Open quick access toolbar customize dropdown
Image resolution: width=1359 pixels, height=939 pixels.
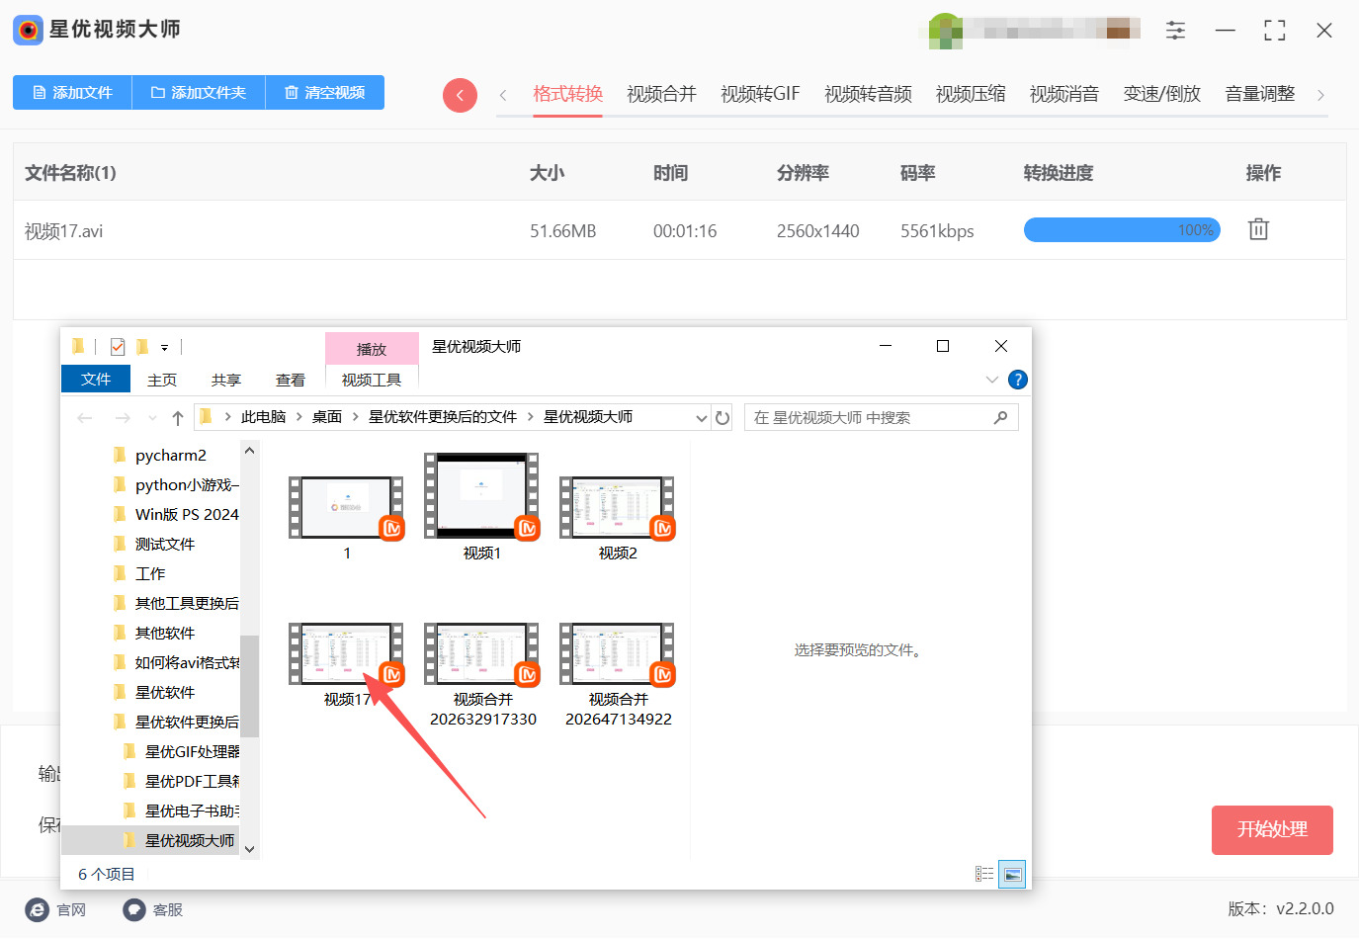164,347
